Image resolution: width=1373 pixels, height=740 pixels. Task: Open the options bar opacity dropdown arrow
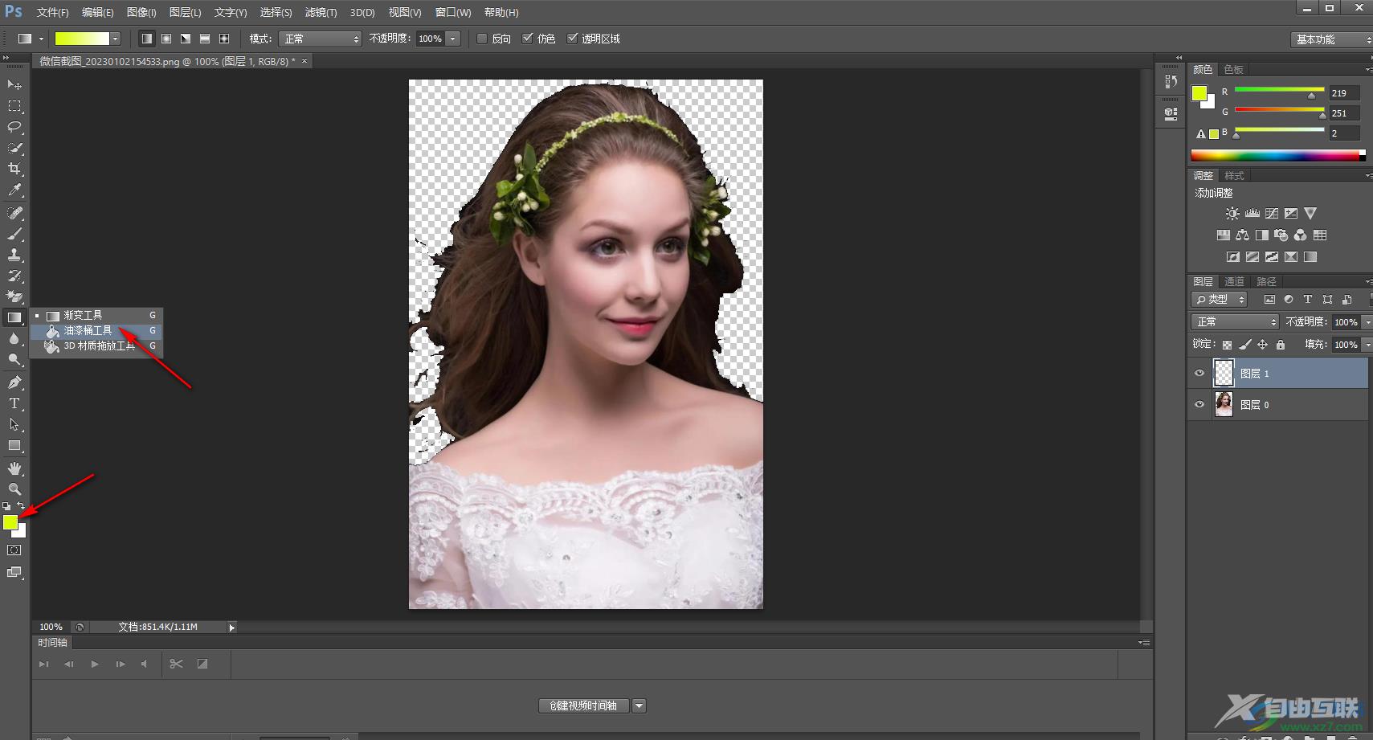453,39
